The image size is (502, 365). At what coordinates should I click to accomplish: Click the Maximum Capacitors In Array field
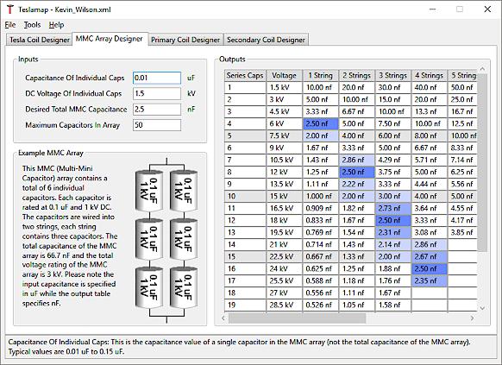[157, 125]
